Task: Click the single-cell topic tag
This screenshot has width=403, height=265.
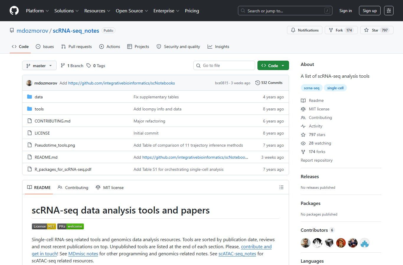Action: tap(335, 88)
